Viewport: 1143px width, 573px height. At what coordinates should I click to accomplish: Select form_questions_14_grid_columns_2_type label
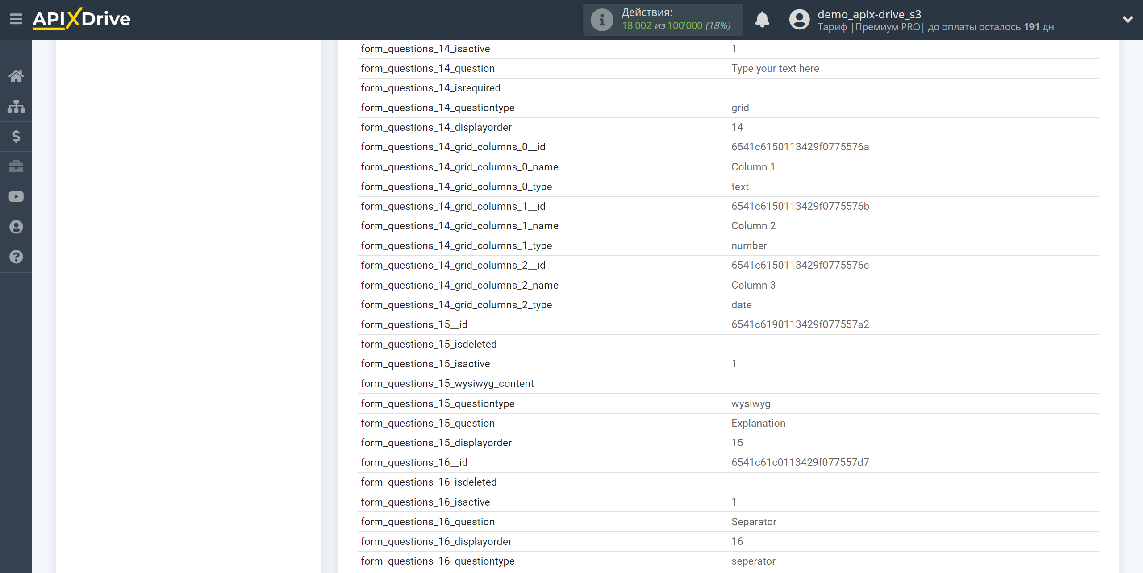point(456,305)
